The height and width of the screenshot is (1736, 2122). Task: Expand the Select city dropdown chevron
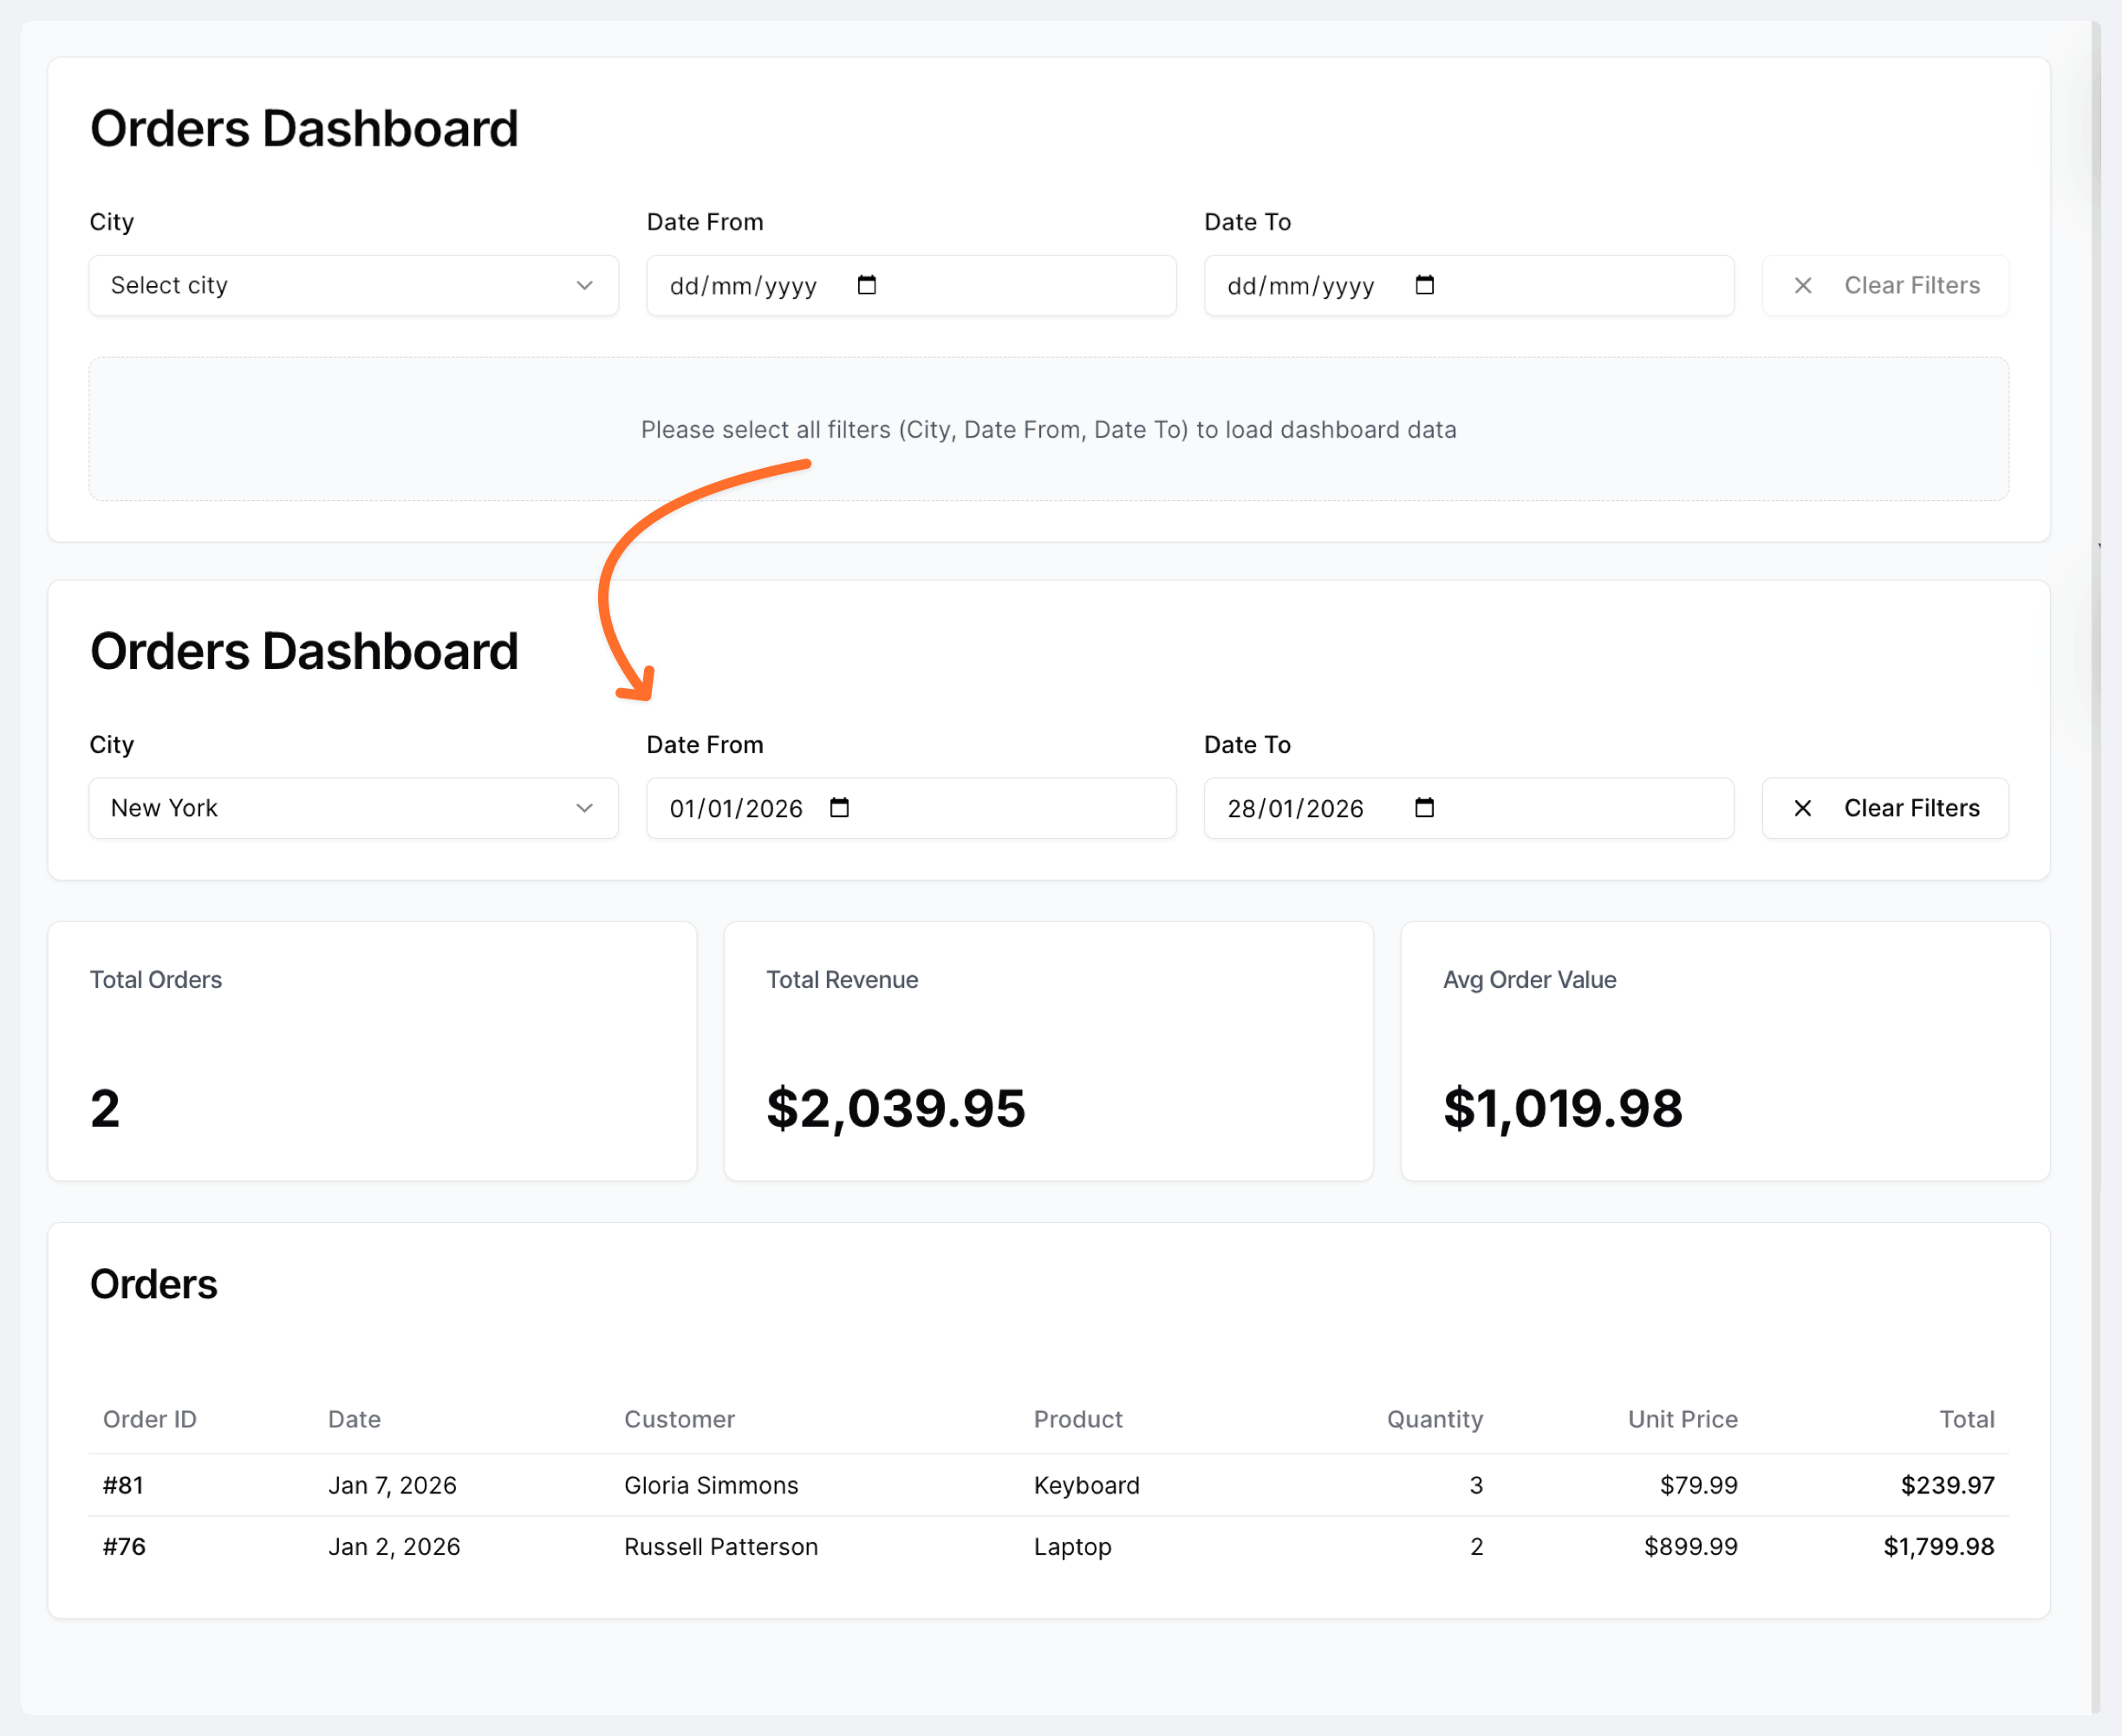point(585,286)
